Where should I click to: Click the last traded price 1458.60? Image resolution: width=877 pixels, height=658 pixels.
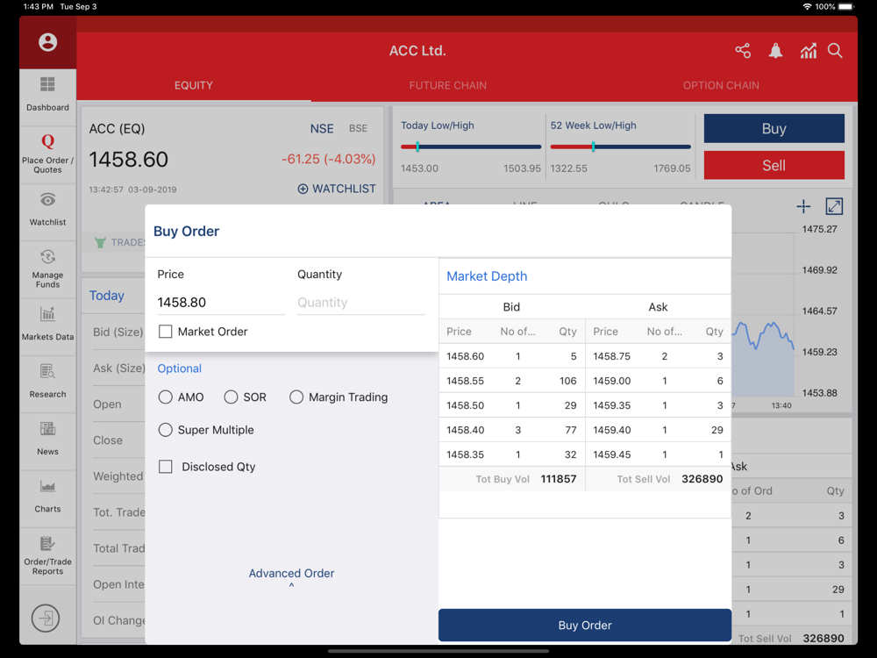(x=128, y=160)
